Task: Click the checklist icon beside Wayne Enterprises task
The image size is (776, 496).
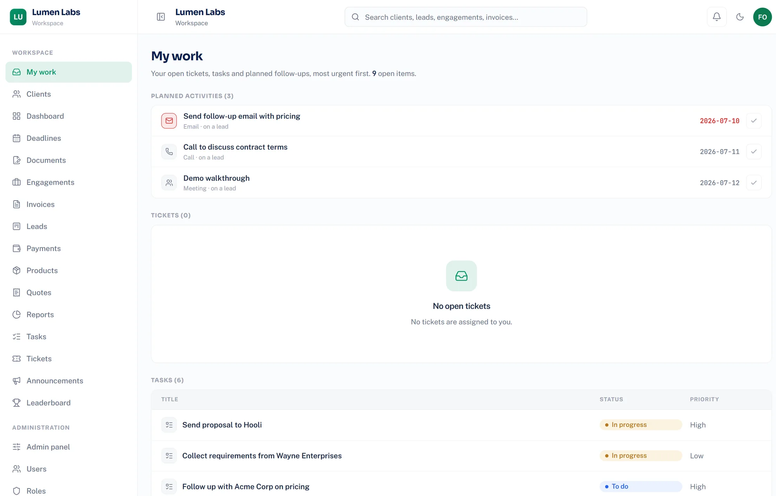Action: tap(169, 456)
